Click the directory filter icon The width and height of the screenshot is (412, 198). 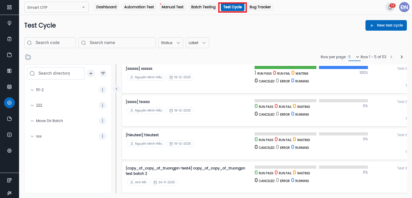click(103, 73)
